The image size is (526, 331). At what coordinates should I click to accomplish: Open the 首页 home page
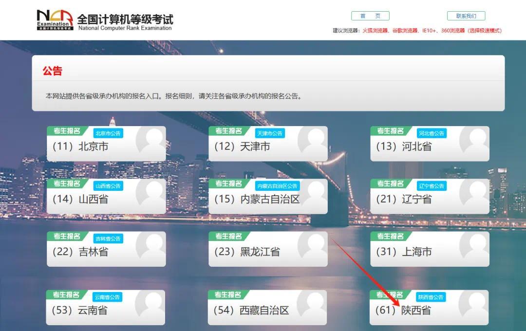pos(370,16)
